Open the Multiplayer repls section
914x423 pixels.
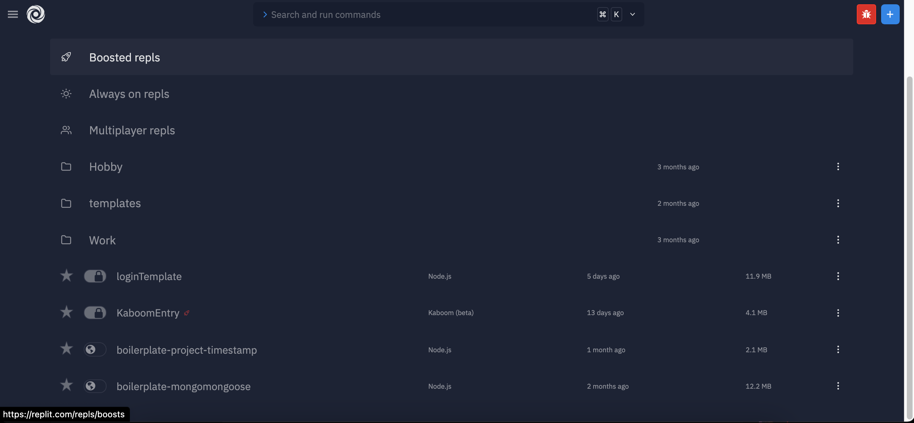451,130
